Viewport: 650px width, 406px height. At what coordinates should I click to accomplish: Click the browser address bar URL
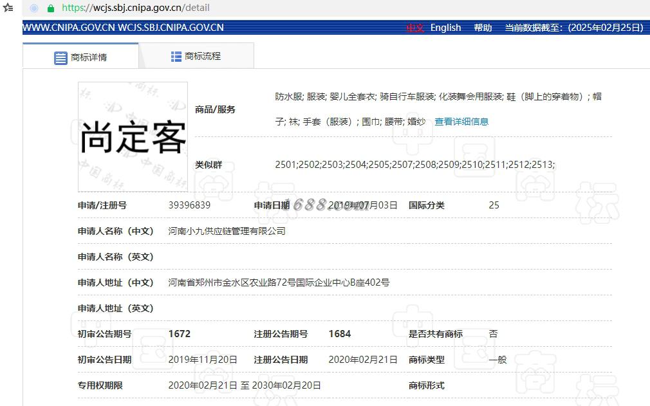(136, 8)
